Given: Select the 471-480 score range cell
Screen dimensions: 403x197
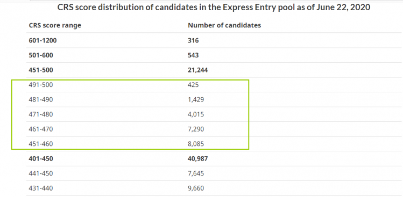Looking at the screenshot, I should click(x=41, y=114).
